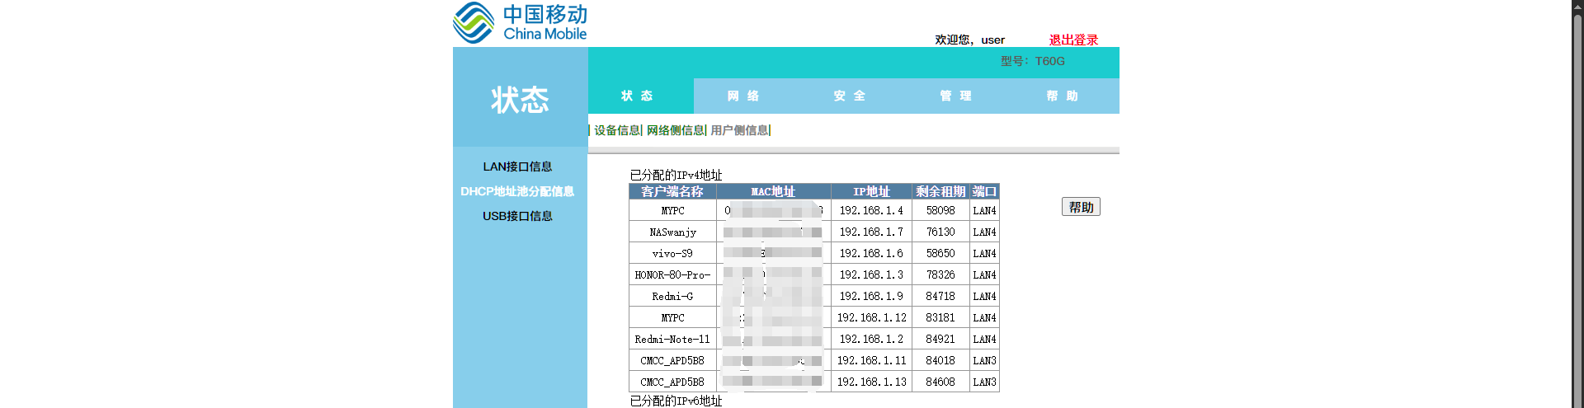Switch to the 网络 network tab
The height and width of the screenshot is (408, 1584).
(743, 96)
